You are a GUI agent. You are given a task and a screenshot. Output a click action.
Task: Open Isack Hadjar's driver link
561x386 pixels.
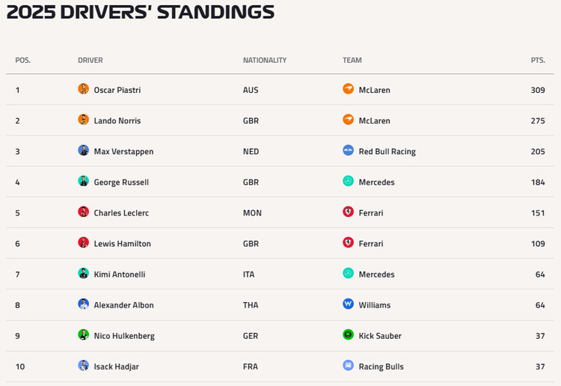[116, 367]
